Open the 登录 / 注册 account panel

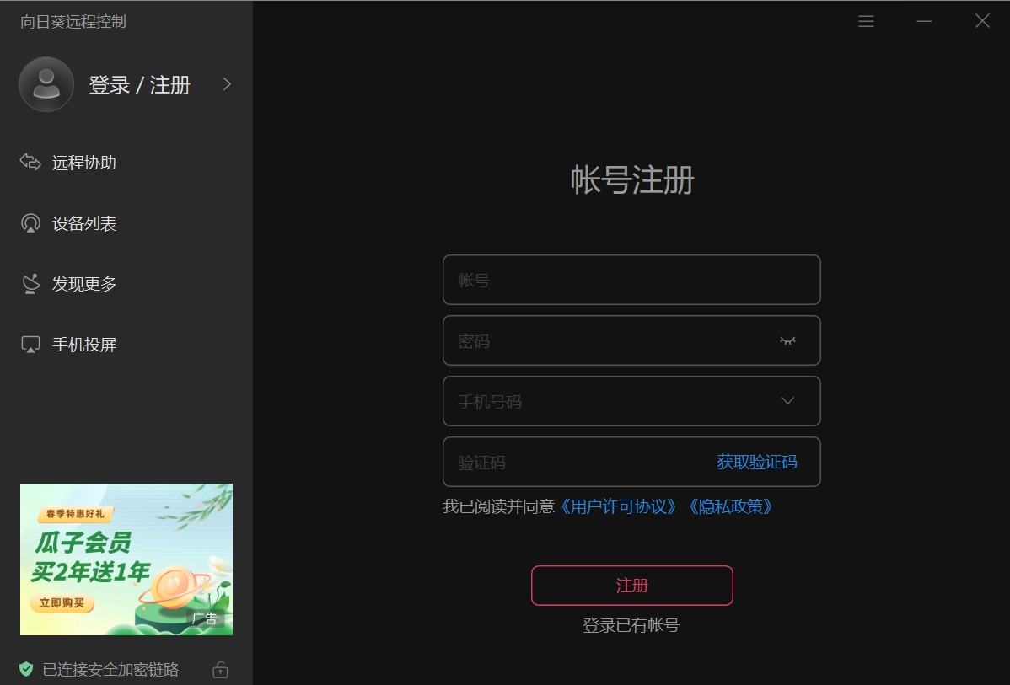tap(140, 84)
